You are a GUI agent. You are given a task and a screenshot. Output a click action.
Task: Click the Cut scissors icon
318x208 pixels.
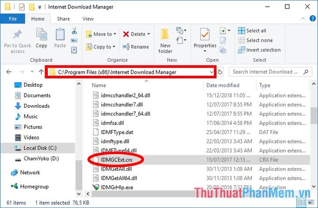pos(74,31)
